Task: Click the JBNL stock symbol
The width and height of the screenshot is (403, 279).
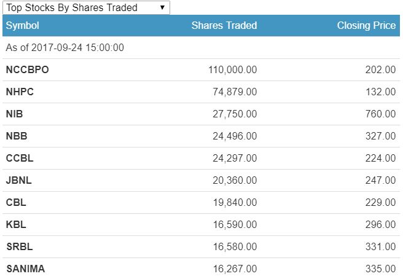Action: 20,180
